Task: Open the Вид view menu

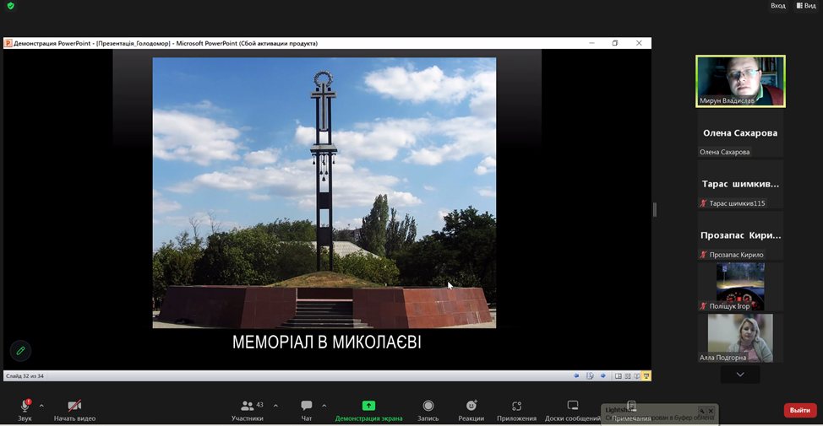Action: (x=805, y=6)
